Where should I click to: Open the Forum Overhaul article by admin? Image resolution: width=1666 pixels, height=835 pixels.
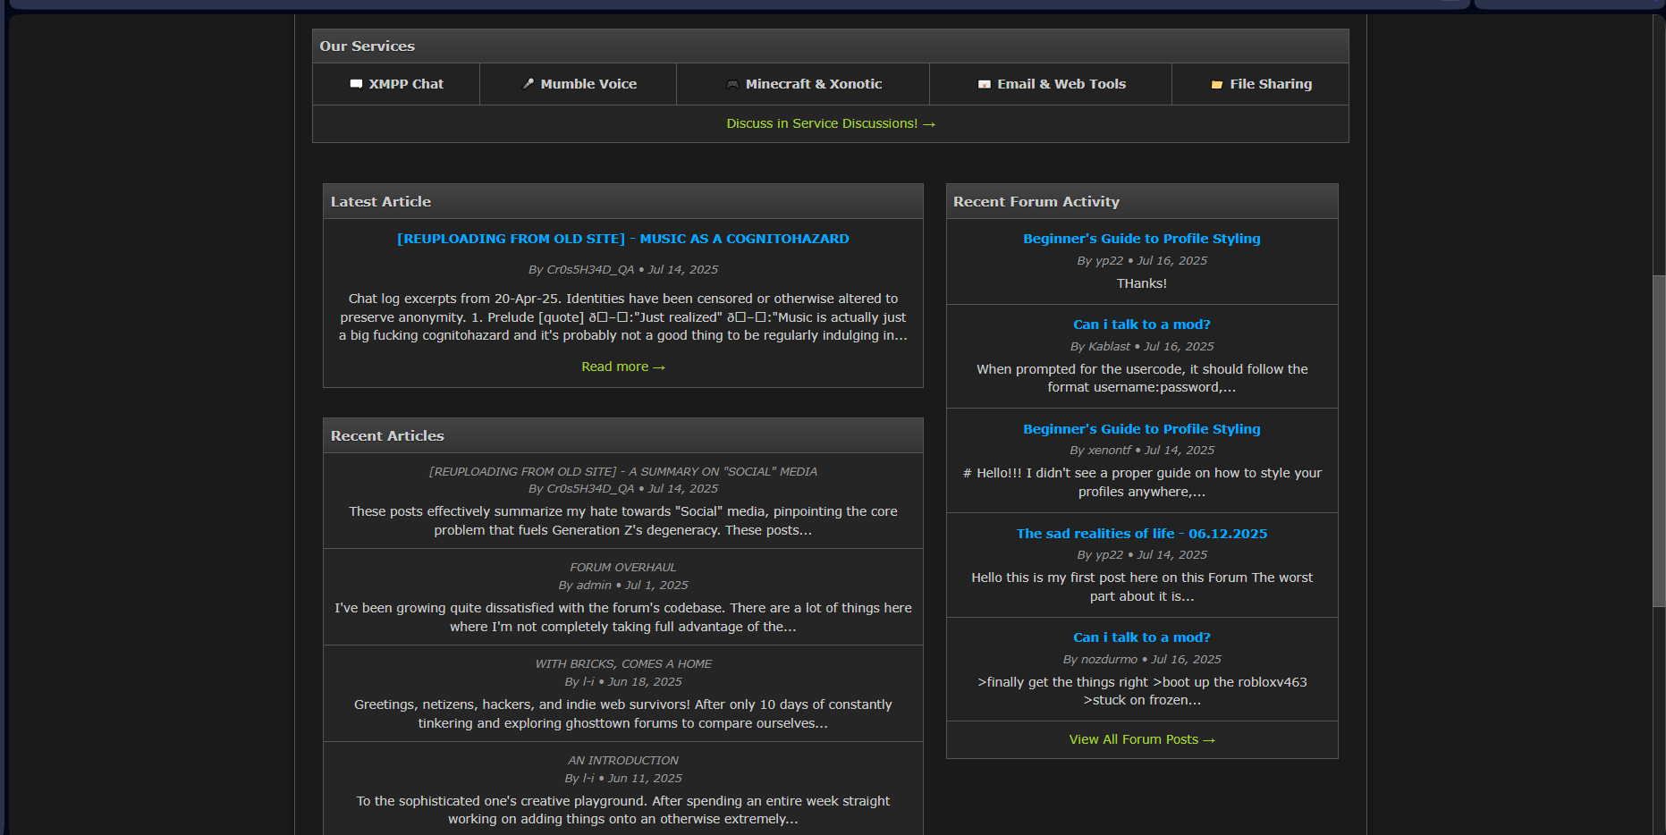(x=622, y=567)
